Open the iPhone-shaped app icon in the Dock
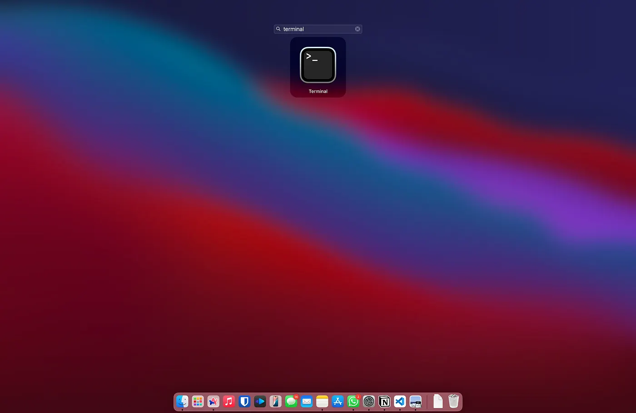 (275, 401)
